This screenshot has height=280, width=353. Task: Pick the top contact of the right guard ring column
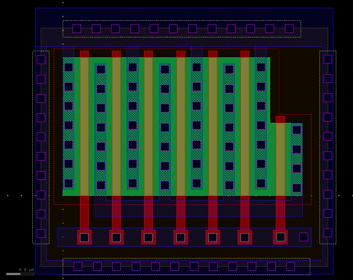[328, 59]
